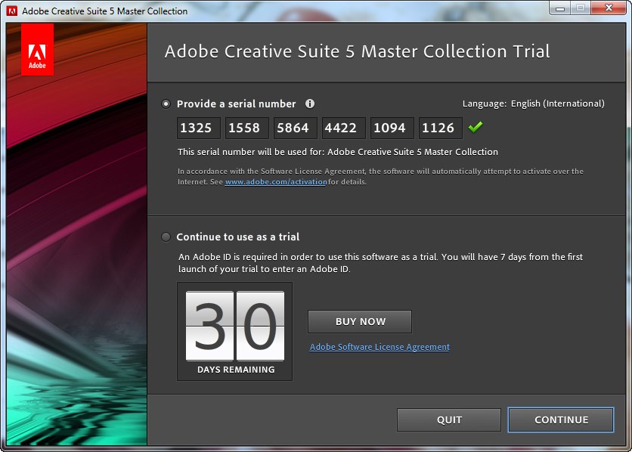The height and width of the screenshot is (452, 632).
Task: Minimize the installer window
Action: click(560, 8)
